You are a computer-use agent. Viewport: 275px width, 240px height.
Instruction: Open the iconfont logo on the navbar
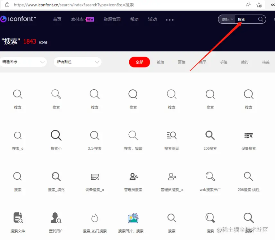click(x=18, y=19)
